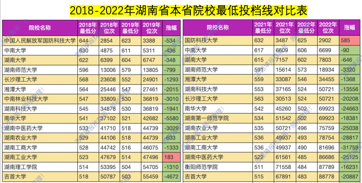
Task: Select the 2022年最低分 column header
Action: coord(306,28)
